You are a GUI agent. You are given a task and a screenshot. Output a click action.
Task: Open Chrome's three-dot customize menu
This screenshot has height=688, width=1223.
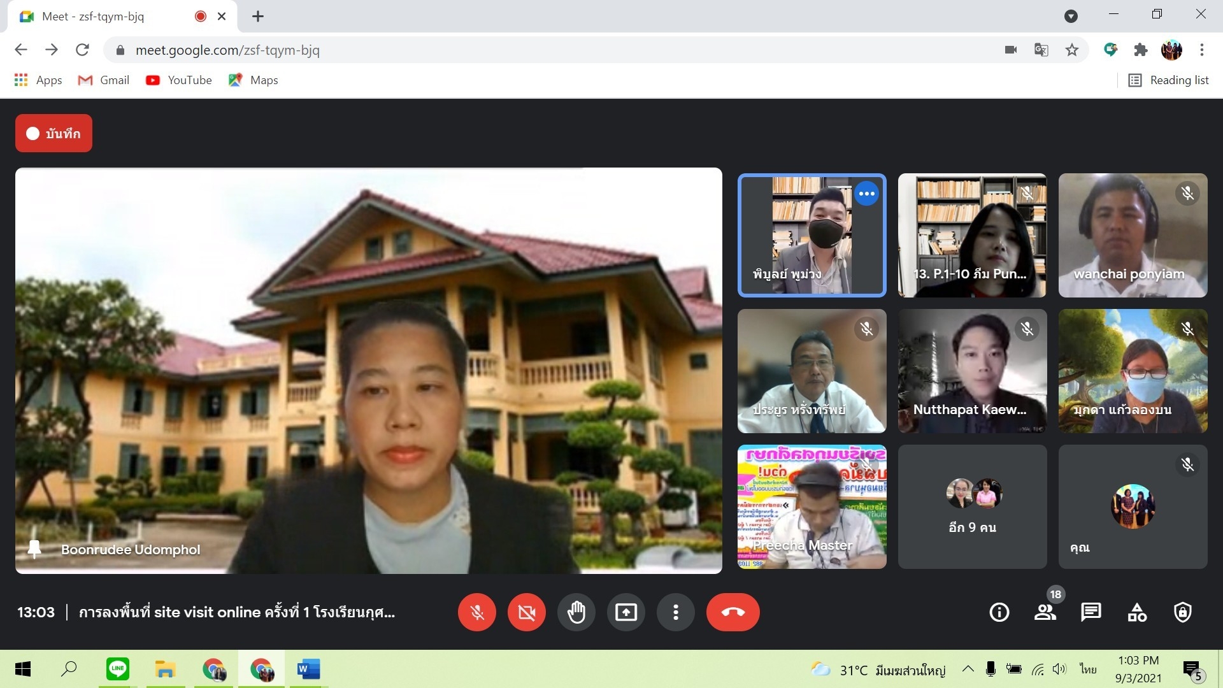[x=1201, y=50]
